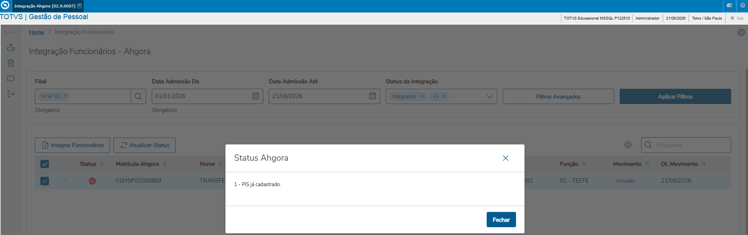
Task: Open page settings gear at top right
Action: pos(741,32)
